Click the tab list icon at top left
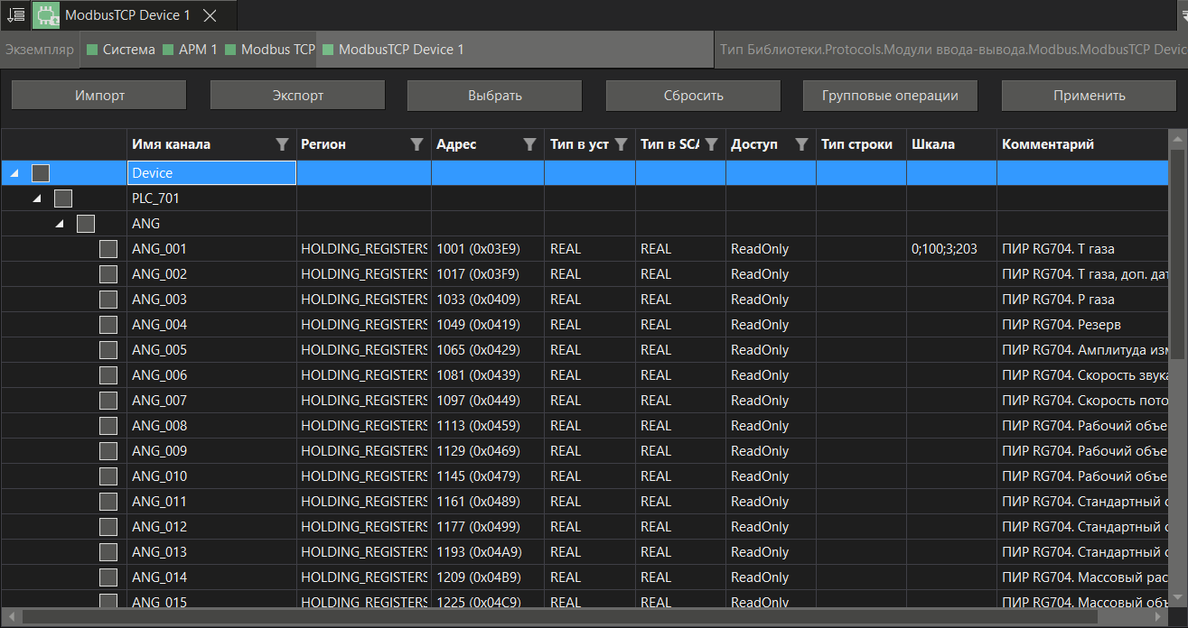The image size is (1188, 628). [x=15, y=15]
